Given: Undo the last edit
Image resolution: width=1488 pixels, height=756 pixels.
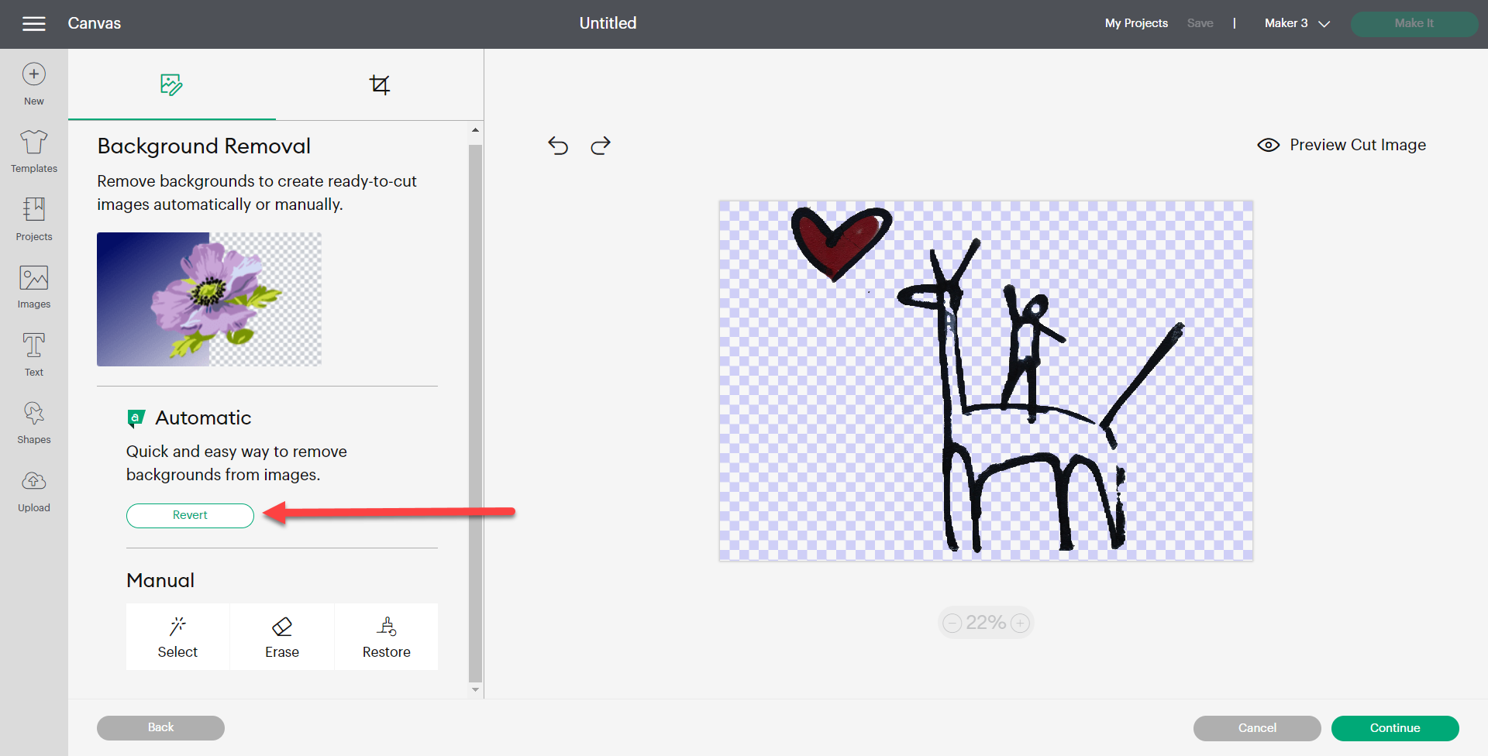Looking at the screenshot, I should click(x=558, y=146).
